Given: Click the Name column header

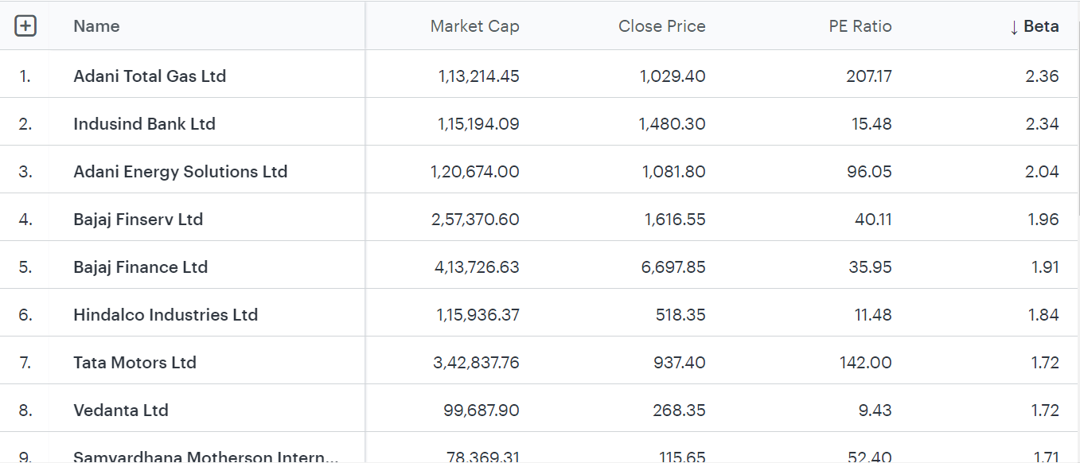Looking at the screenshot, I should [x=96, y=26].
